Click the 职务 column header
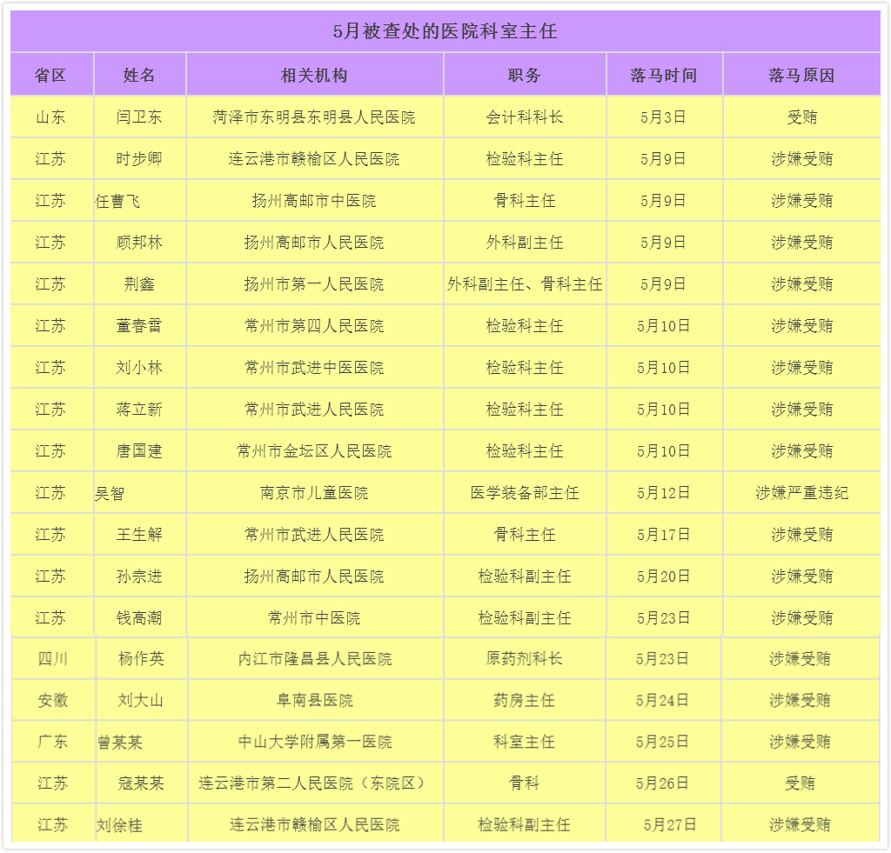Image resolution: width=891 pixels, height=853 pixels. [x=525, y=75]
